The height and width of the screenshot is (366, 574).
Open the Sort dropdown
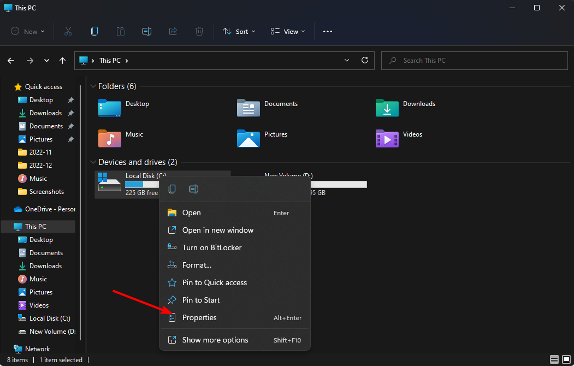pyautogui.click(x=239, y=32)
